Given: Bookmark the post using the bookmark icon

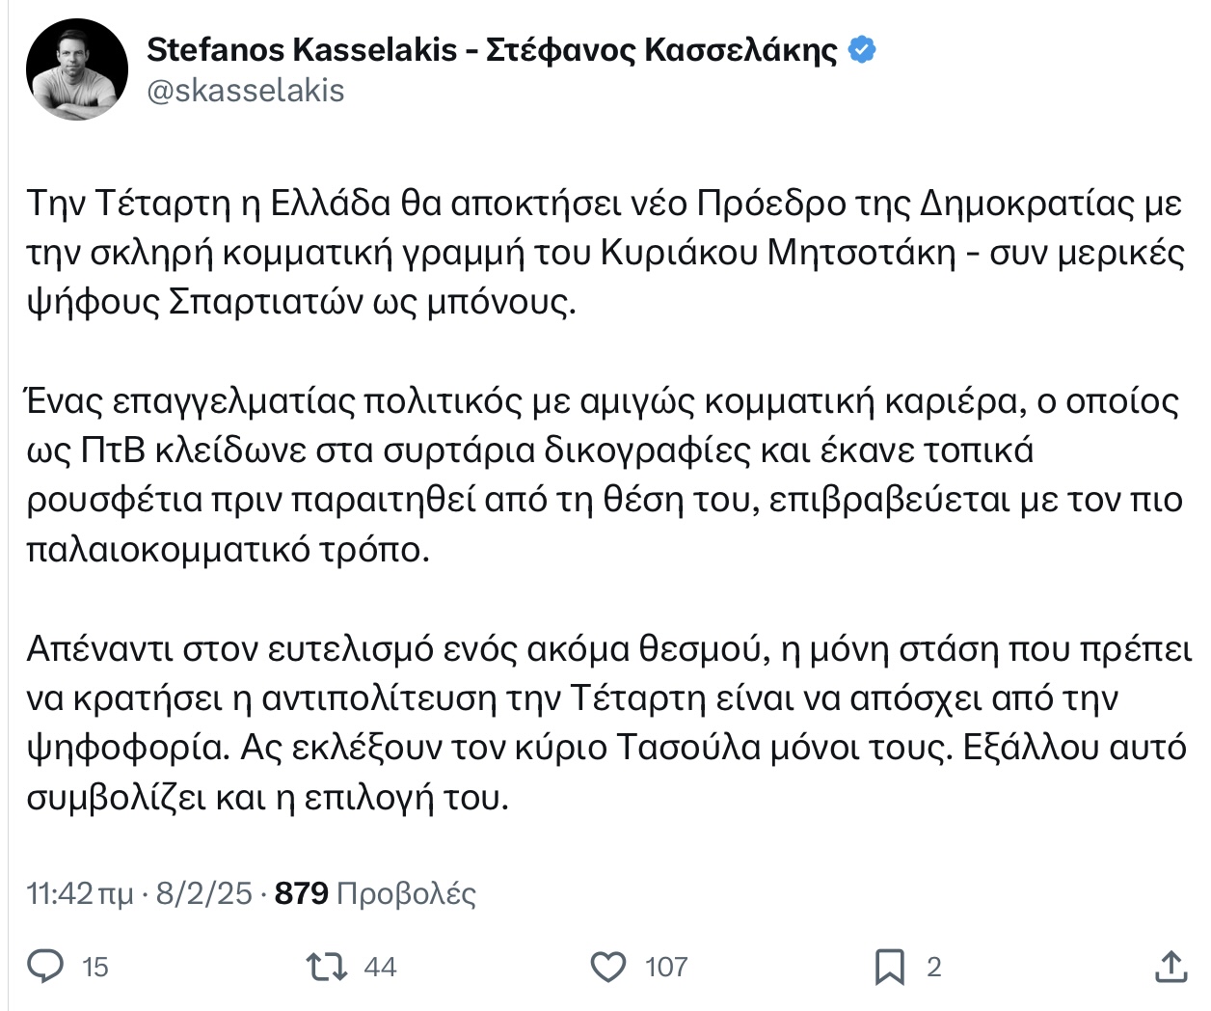Looking at the screenshot, I should pyautogui.click(x=889, y=967).
